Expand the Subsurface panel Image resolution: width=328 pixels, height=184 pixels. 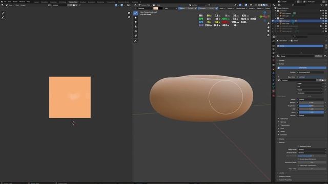point(284,119)
